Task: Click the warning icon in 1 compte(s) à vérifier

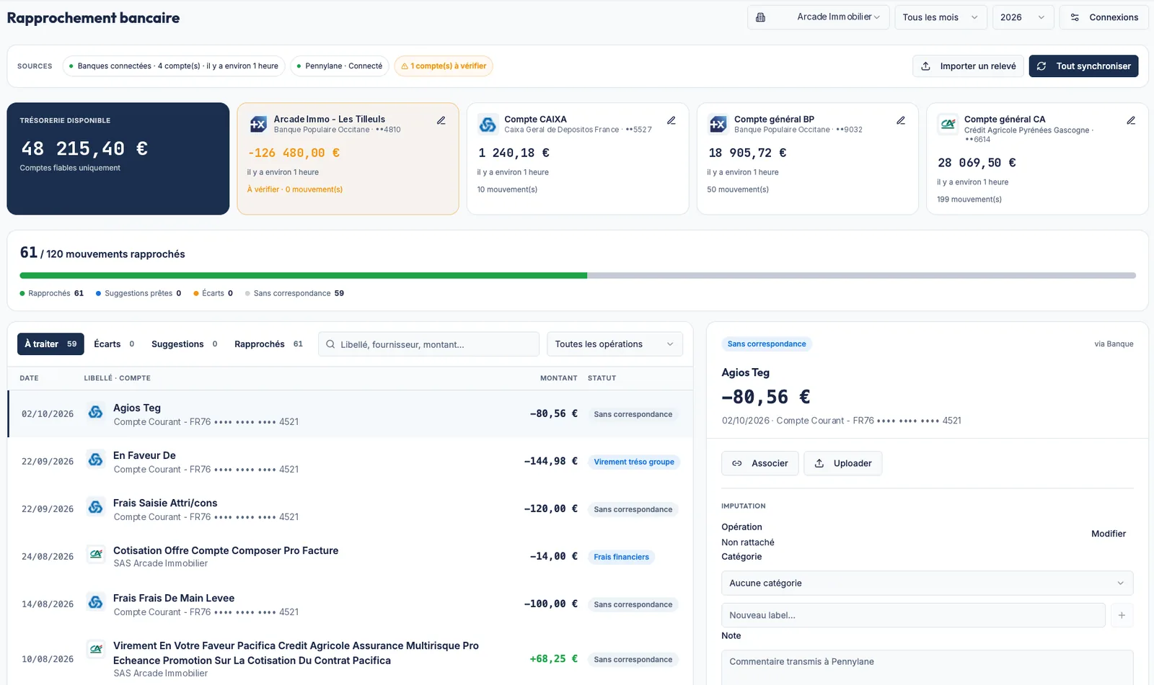Action: (405, 66)
